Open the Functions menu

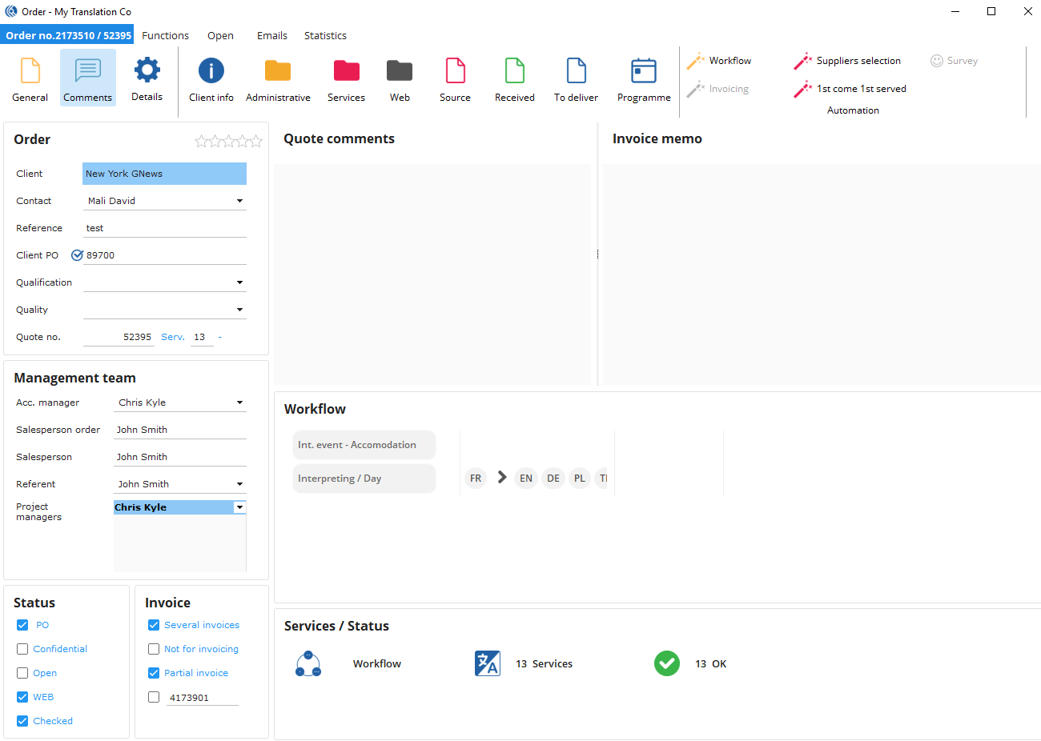coord(165,36)
